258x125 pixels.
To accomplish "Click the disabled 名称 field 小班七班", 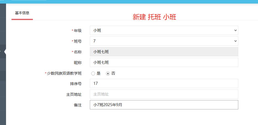I will pos(164,52).
